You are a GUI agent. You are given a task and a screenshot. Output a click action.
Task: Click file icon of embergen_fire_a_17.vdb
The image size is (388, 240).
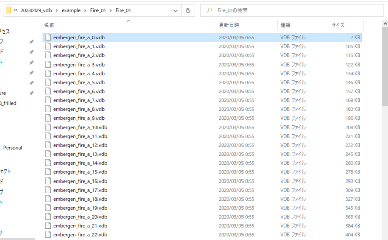48,190
